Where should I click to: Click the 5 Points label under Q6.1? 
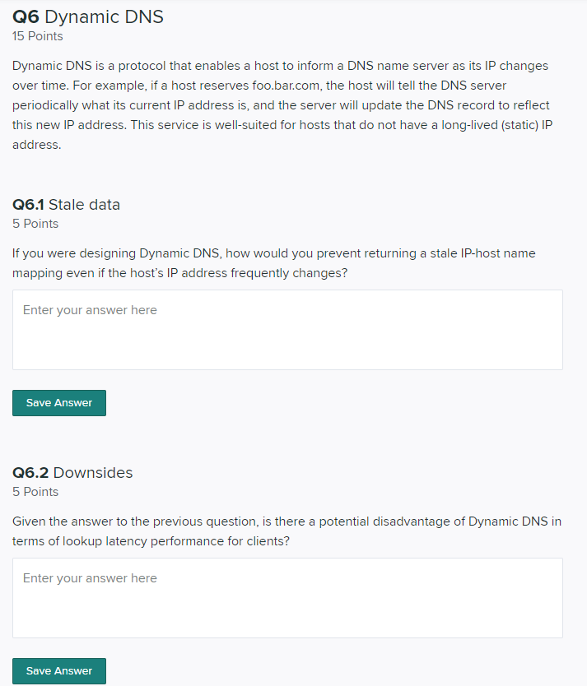[35, 223]
